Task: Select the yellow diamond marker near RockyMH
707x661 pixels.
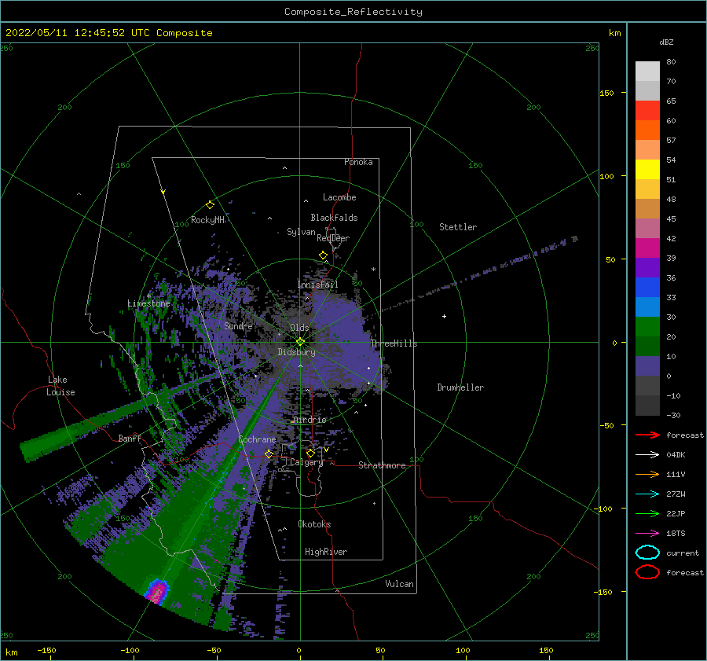Action: click(x=210, y=205)
